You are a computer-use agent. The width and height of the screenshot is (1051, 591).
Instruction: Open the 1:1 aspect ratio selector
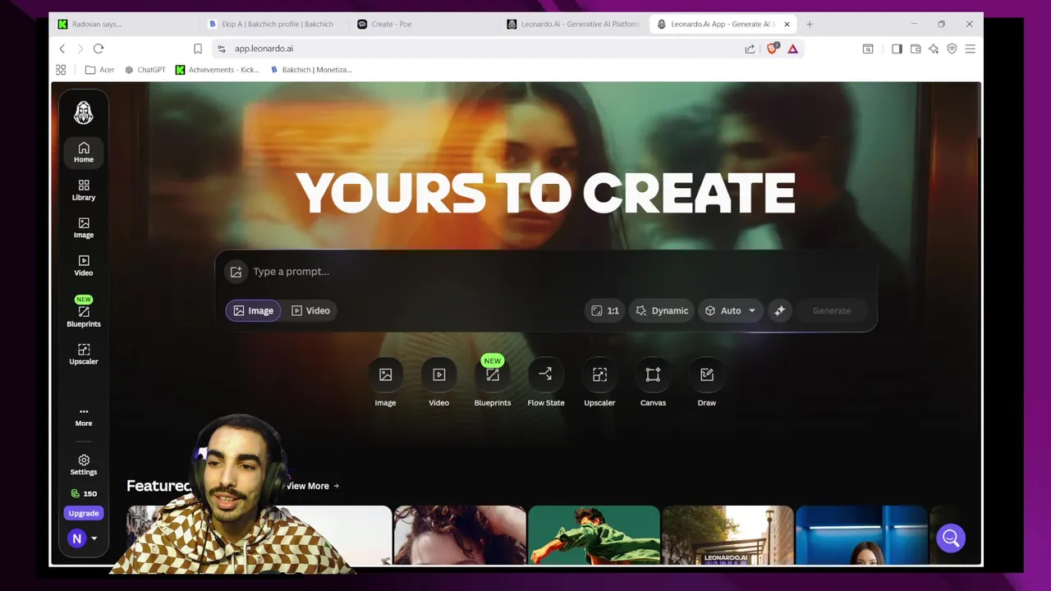tap(605, 310)
